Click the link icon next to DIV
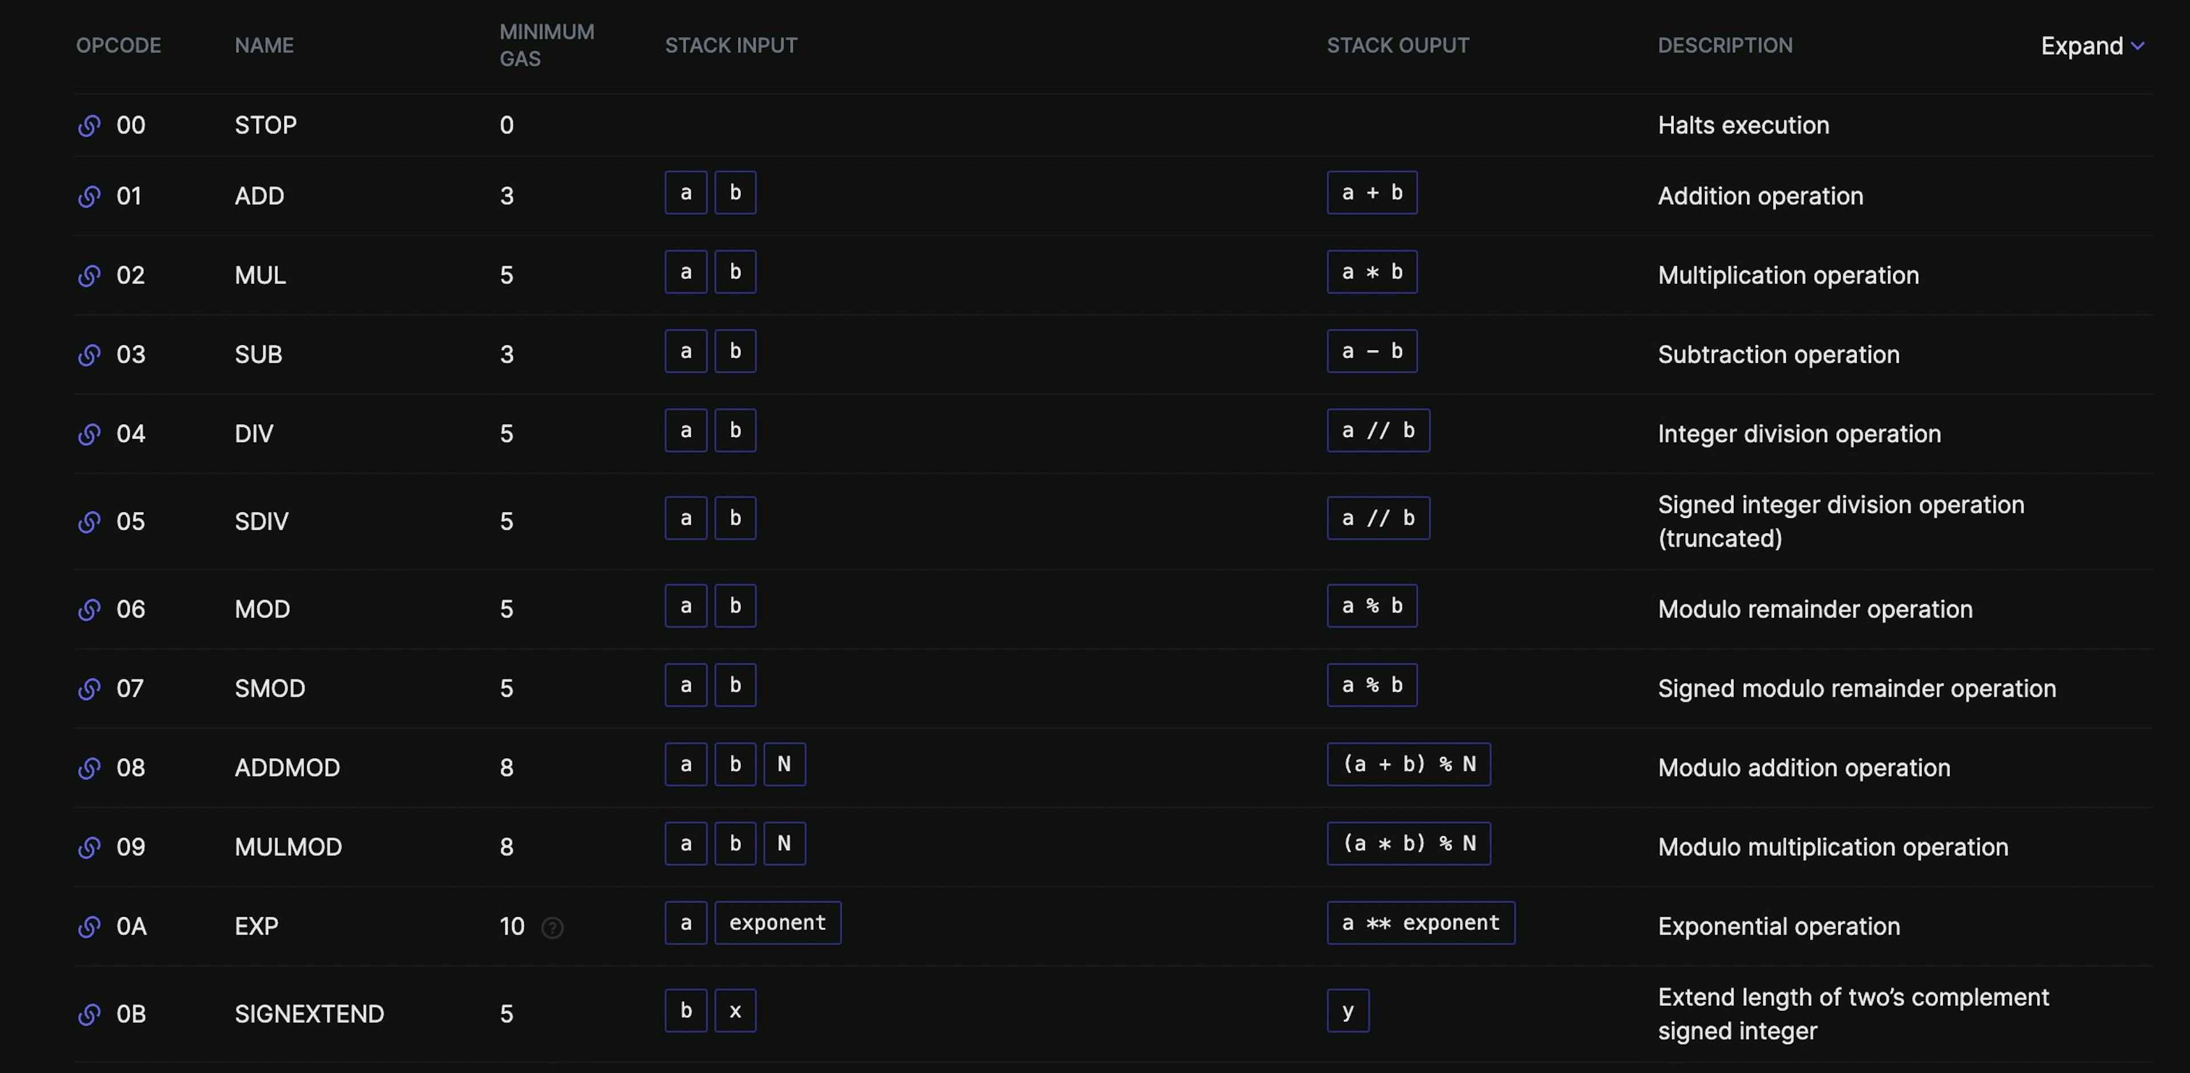Screen dimensions: 2190x1073 tap(88, 434)
